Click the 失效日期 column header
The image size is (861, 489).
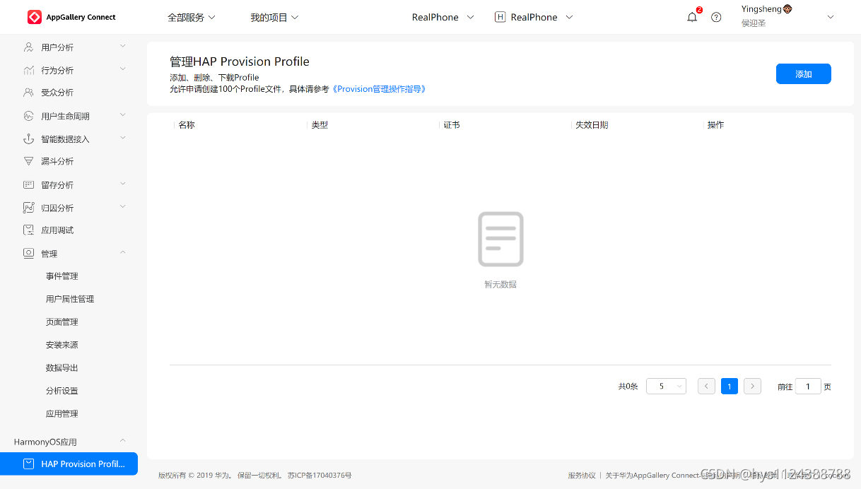(x=592, y=125)
